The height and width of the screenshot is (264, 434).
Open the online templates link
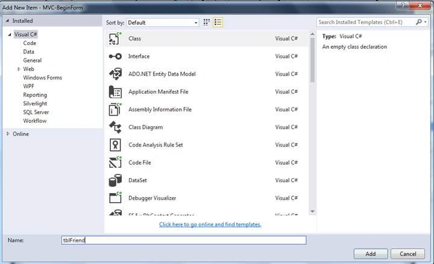tap(210, 224)
